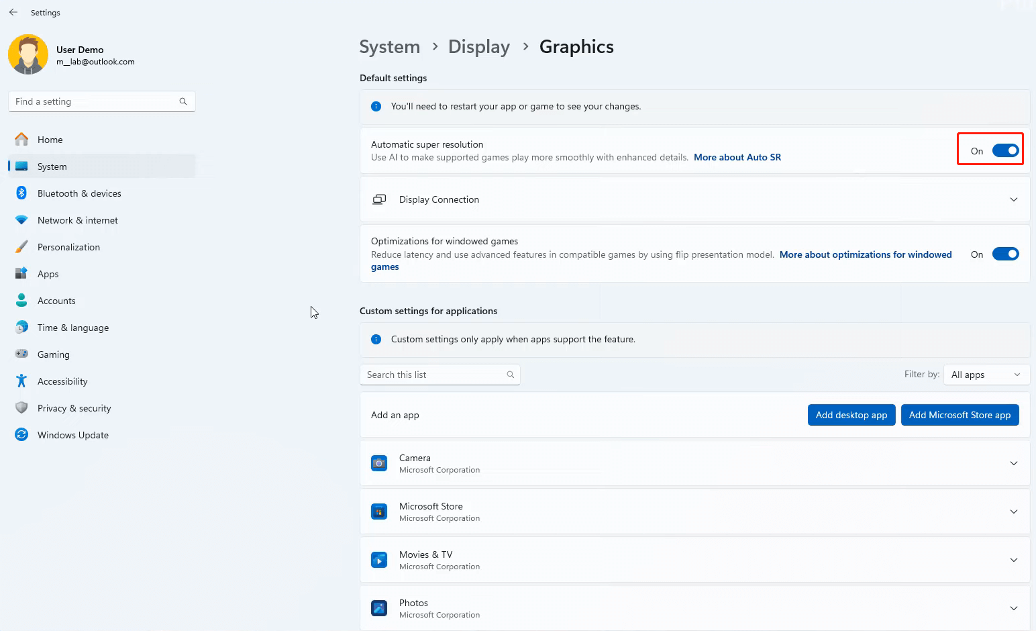The image size is (1036, 631).
Task: Disable Optimizations for windowed games toggle
Action: point(1005,254)
